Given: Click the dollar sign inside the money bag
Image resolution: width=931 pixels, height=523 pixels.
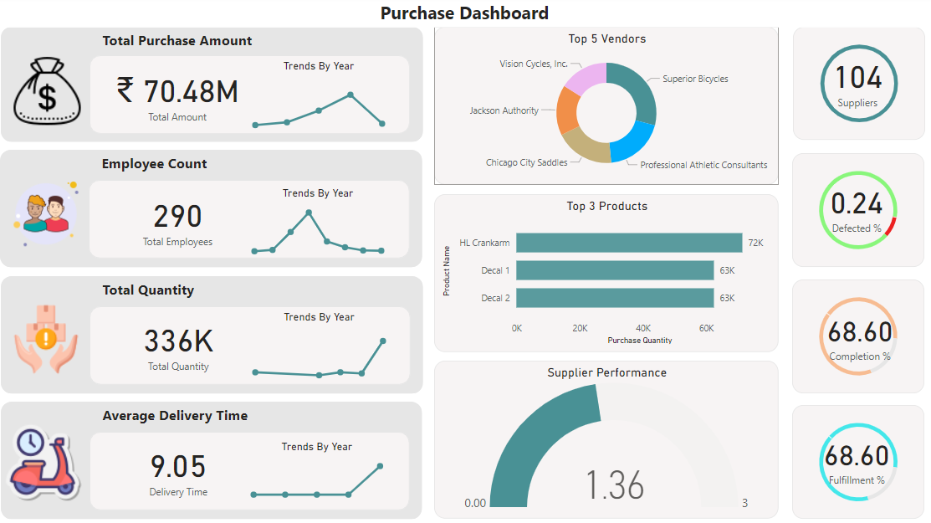Looking at the screenshot, I should 47,99.
